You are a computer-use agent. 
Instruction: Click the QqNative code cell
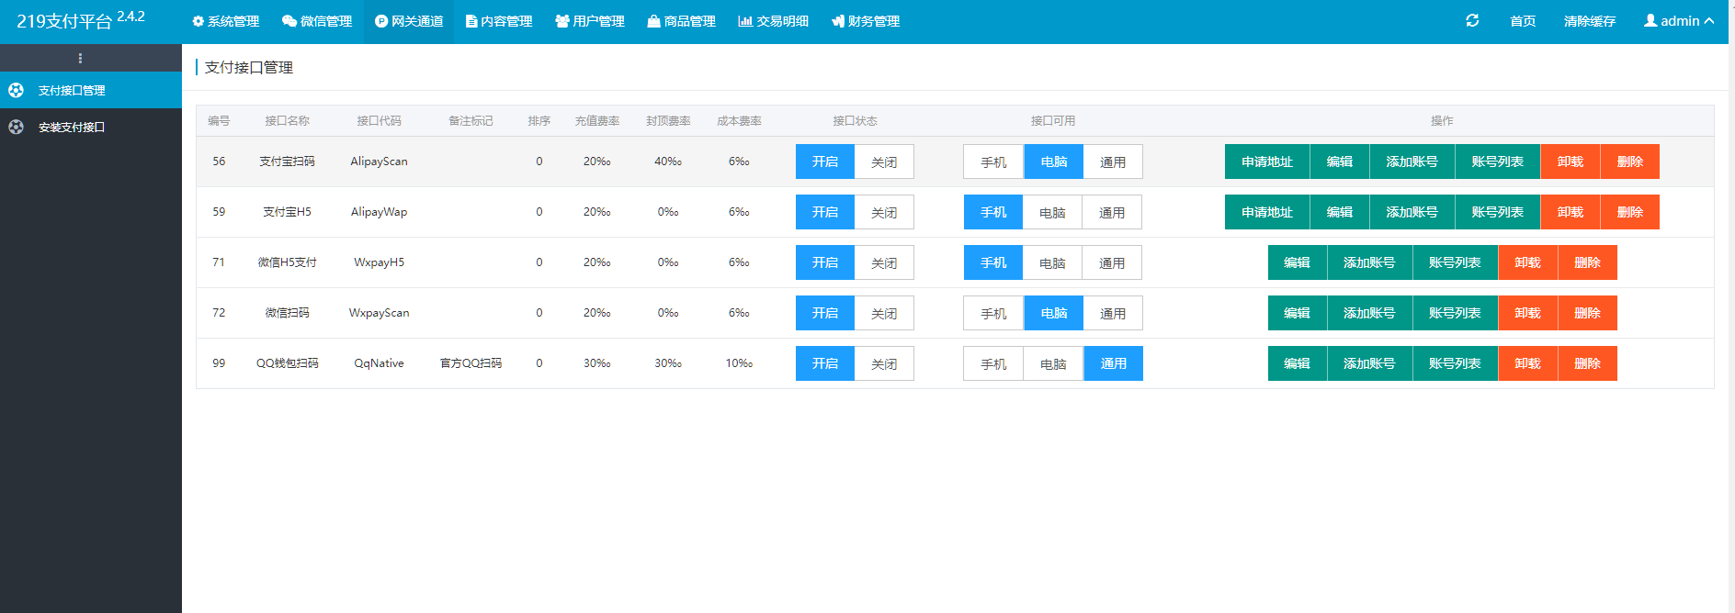pos(379,363)
